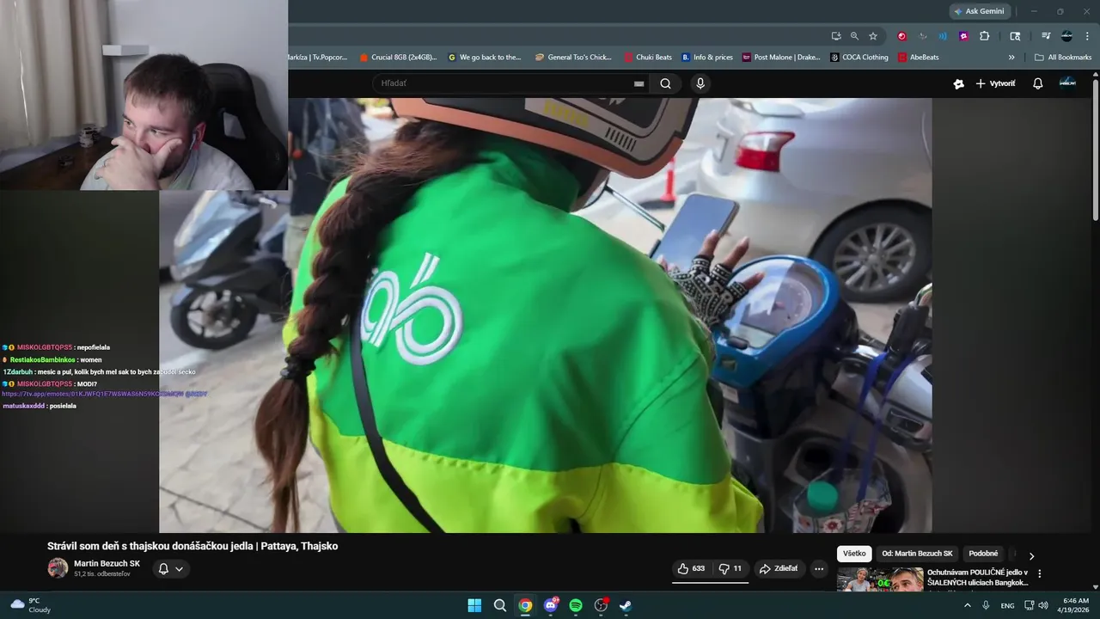Click the purple star extension icon
The width and height of the screenshot is (1100, 619).
click(x=963, y=36)
